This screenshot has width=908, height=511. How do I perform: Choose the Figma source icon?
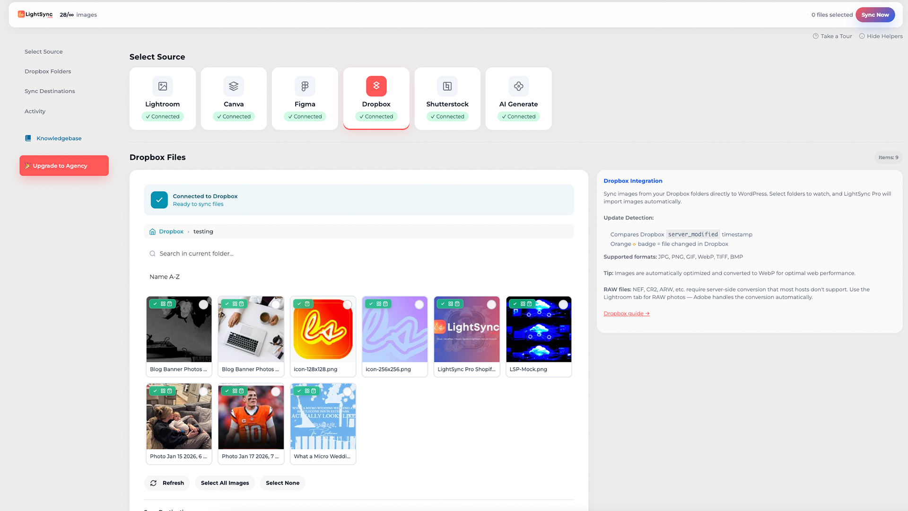305,86
